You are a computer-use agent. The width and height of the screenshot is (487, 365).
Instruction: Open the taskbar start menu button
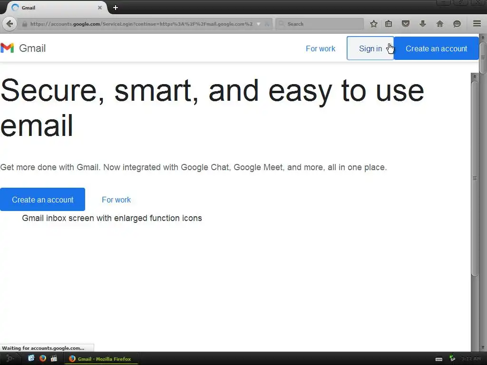10,359
